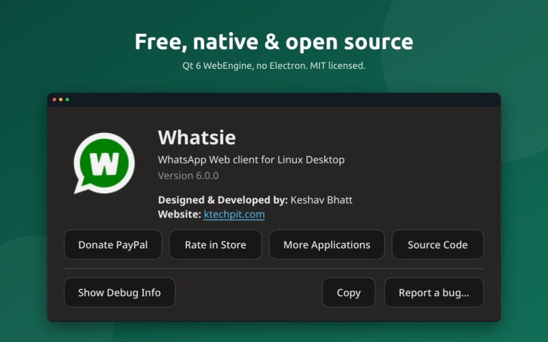Viewport: 548px width, 342px height.
Task: Click the red close dot in the title bar
Action: point(54,100)
